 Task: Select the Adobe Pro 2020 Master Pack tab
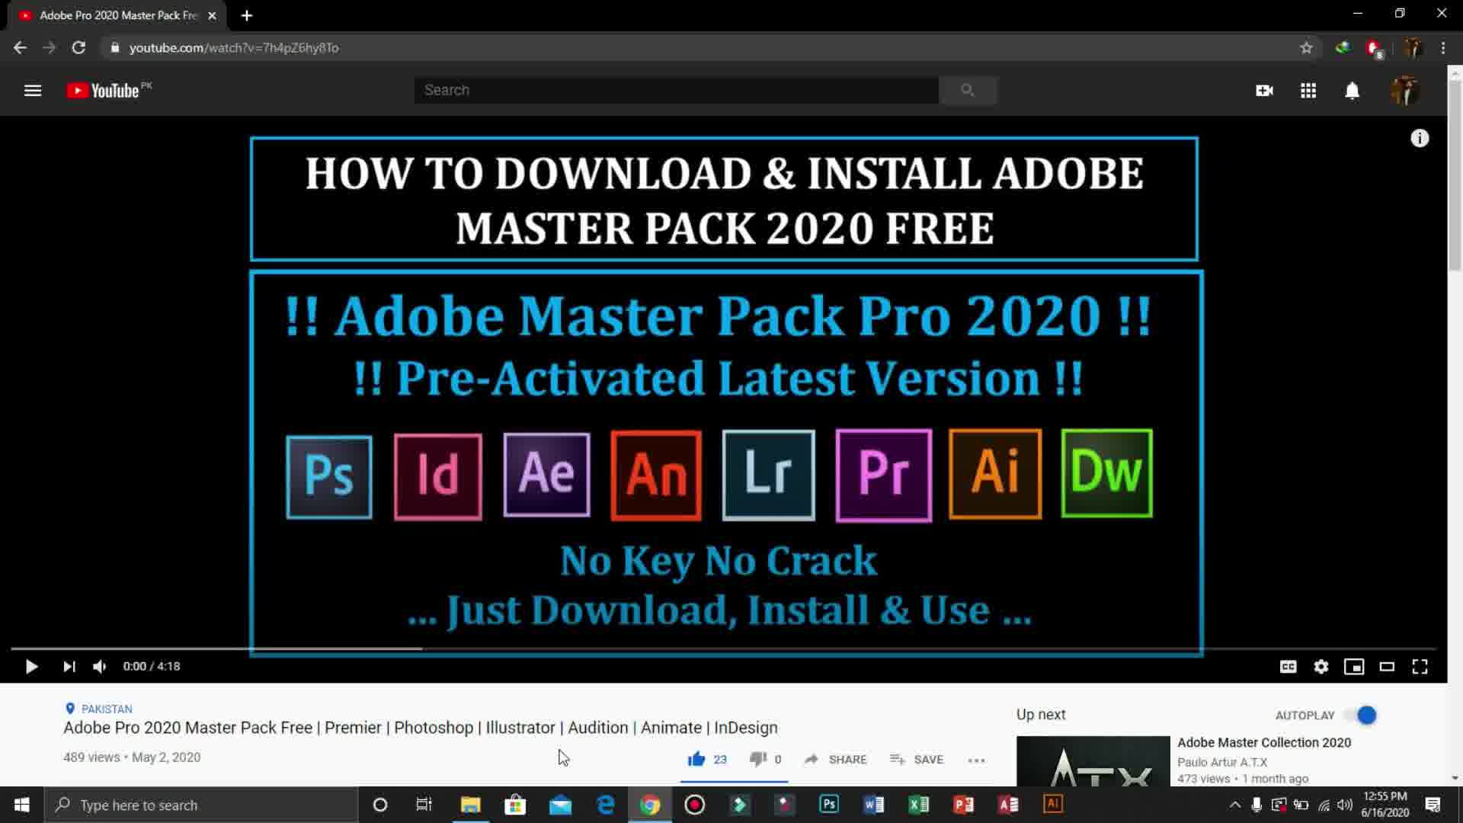click(x=118, y=15)
